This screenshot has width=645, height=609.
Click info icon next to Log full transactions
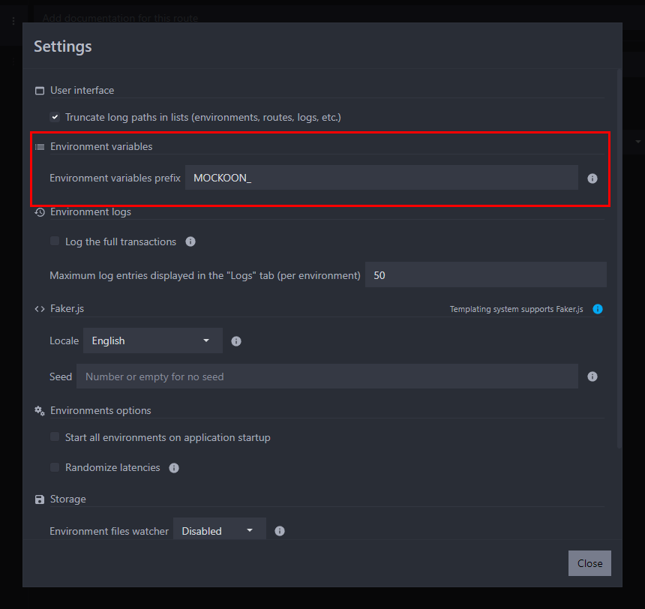click(190, 241)
